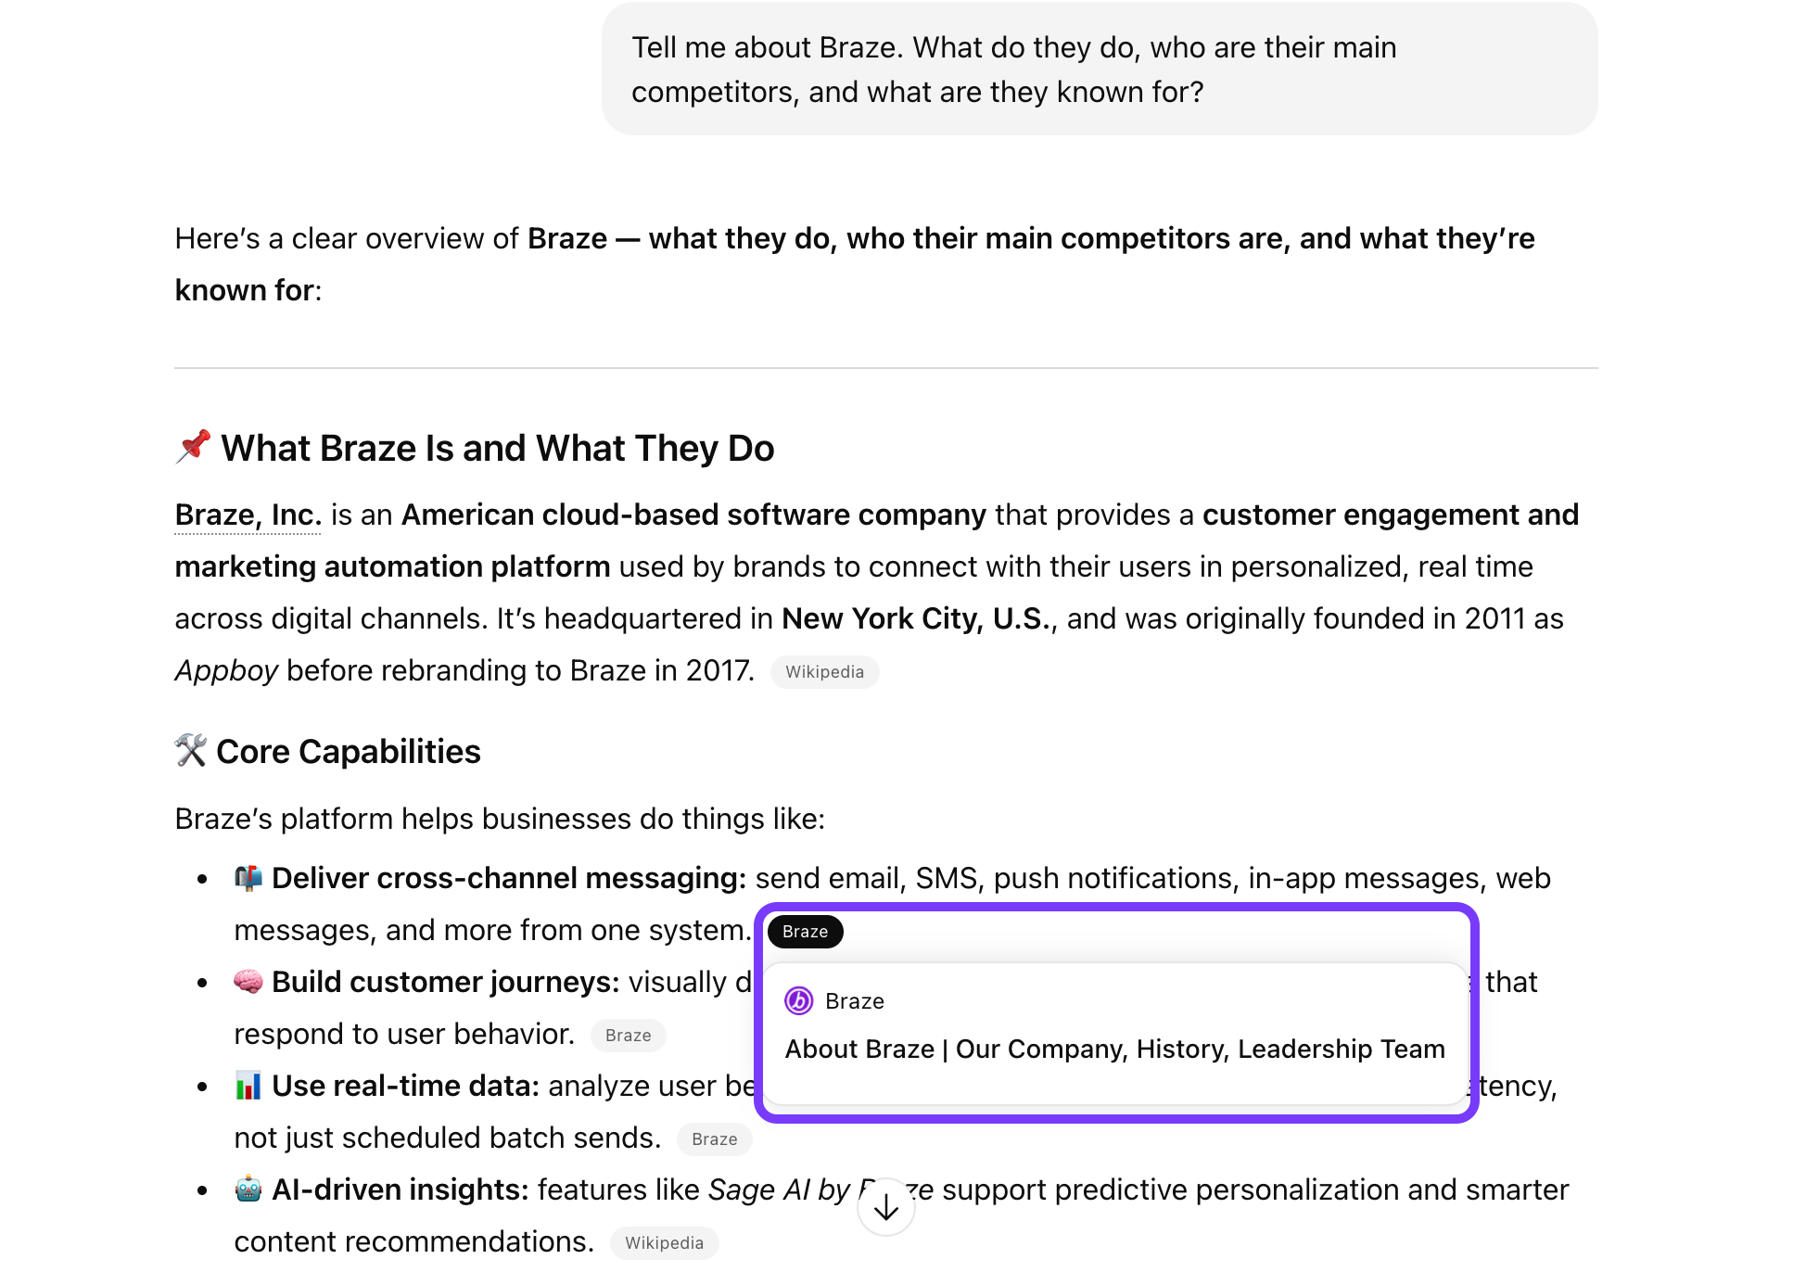1806x1272 pixels.
Task: Open the Wikipedia citation after "Braze in 2017"
Action: click(824, 672)
